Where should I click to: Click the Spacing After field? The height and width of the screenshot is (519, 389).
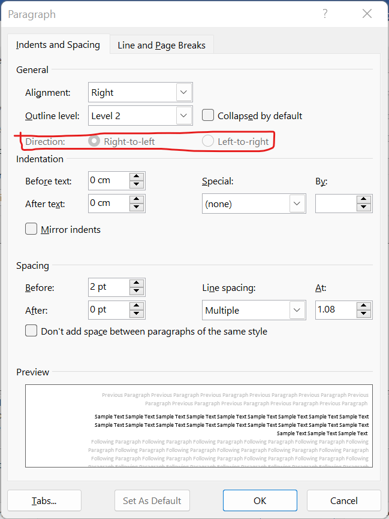click(x=108, y=310)
